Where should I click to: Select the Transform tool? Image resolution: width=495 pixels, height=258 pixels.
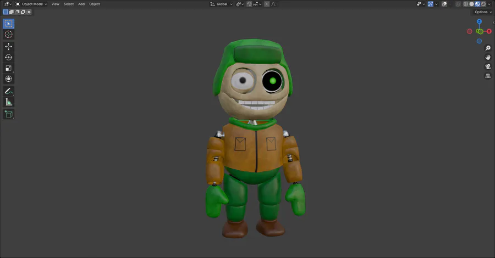click(x=8, y=78)
